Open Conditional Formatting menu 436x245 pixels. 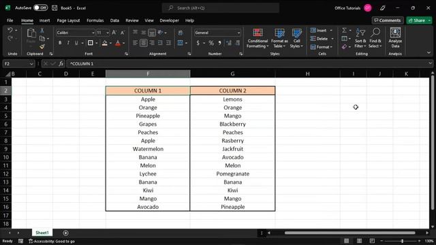pyautogui.click(x=258, y=38)
